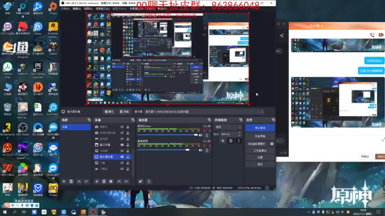
Task: Open the 配置文件(P) profile menu in OBS
Action: coord(119,9)
